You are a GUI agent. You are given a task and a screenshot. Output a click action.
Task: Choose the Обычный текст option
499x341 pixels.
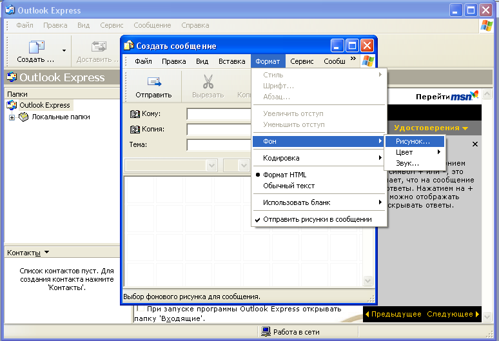coord(319,186)
